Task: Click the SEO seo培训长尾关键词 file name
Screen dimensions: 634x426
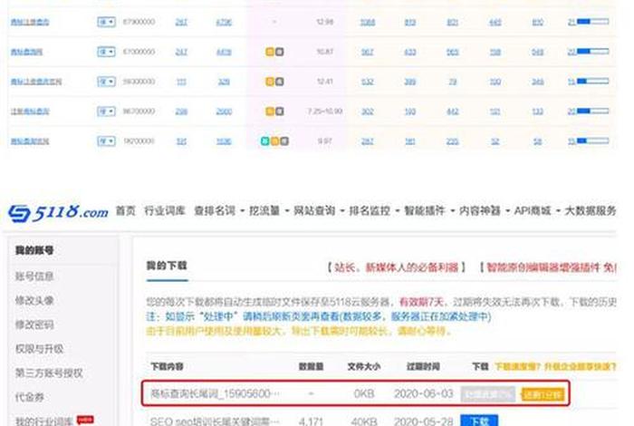Action: (x=215, y=421)
